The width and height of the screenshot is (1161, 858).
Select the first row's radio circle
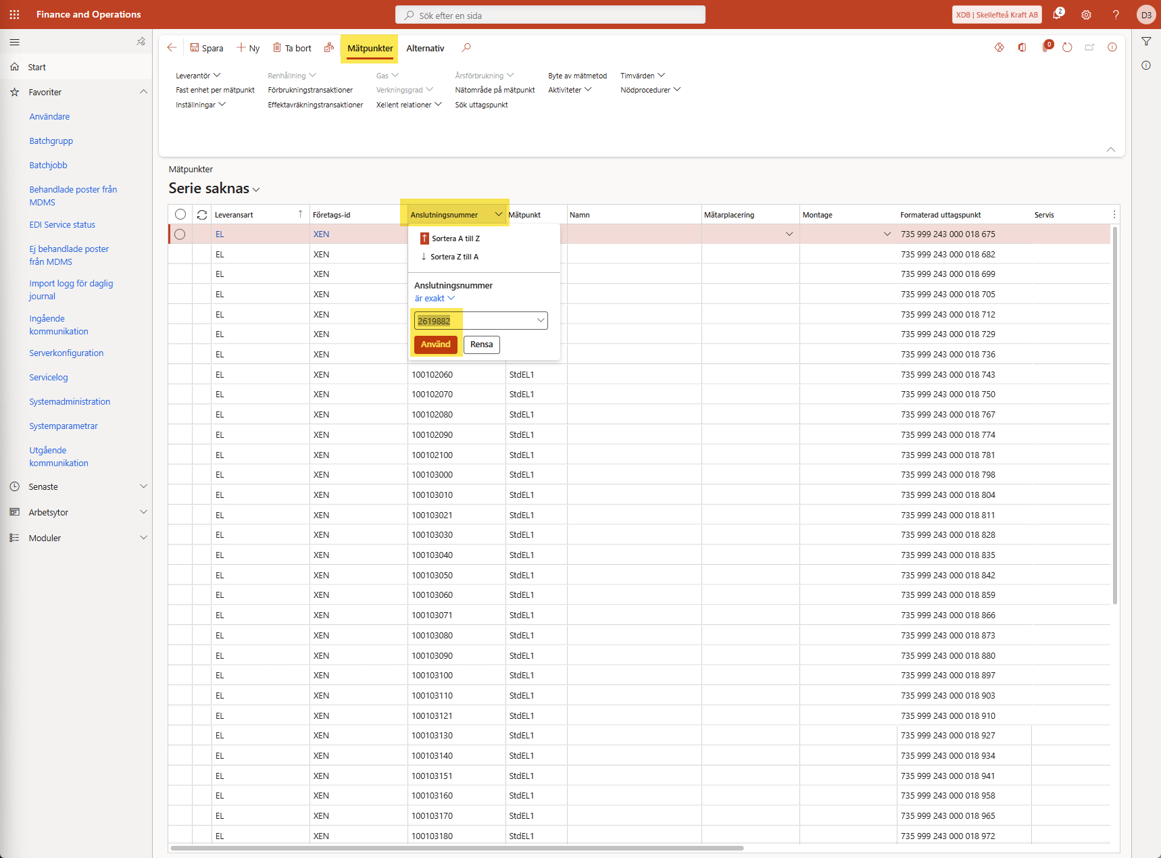pyautogui.click(x=180, y=234)
